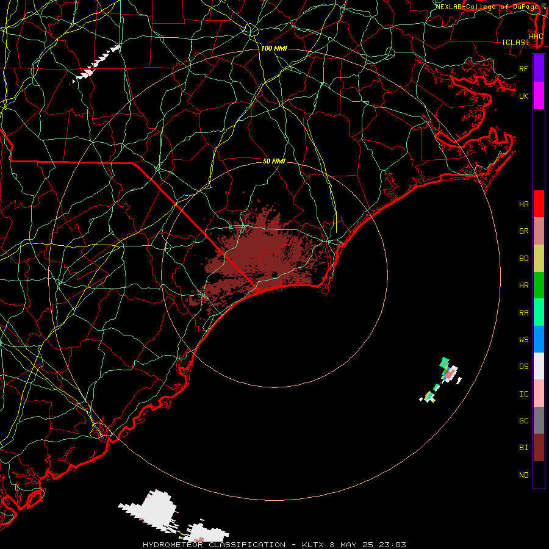
Task: Click the KLTX radar site identifier
Action: [x=313, y=545]
